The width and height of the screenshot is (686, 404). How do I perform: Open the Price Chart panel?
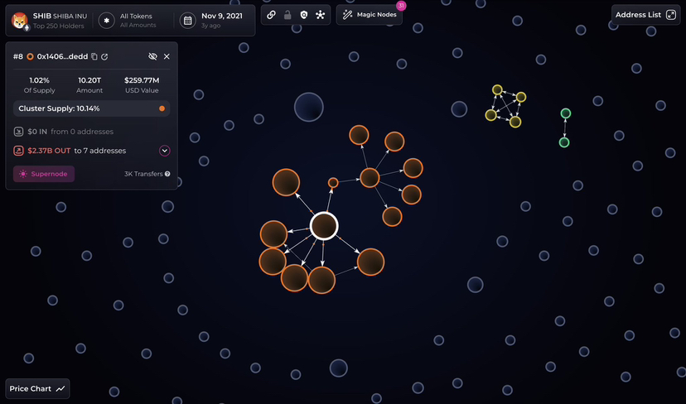pyautogui.click(x=38, y=388)
